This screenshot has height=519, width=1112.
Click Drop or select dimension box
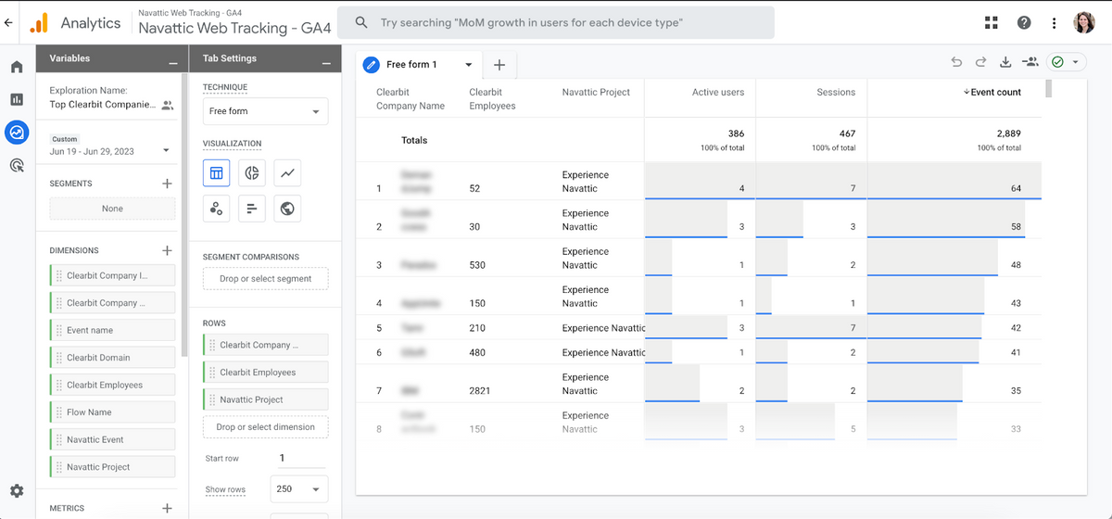pyautogui.click(x=265, y=427)
